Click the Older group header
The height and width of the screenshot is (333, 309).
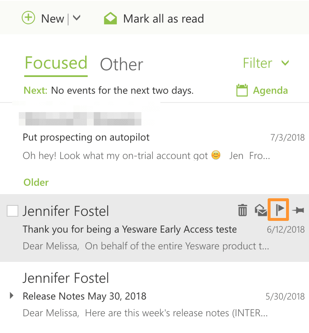[x=36, y=182]
